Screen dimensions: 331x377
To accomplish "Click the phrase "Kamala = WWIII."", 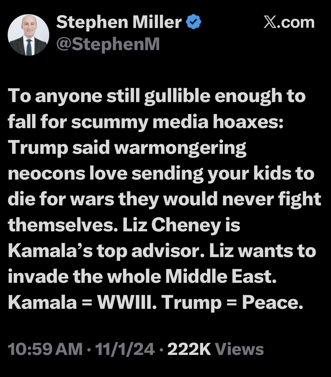I will (81, 302).
